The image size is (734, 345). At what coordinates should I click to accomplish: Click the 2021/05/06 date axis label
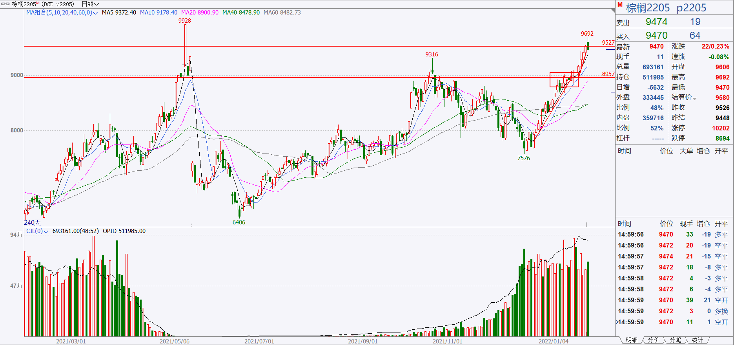pos(175,341)
